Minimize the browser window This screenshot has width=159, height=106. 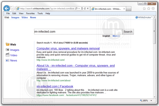tap(140, 4)
